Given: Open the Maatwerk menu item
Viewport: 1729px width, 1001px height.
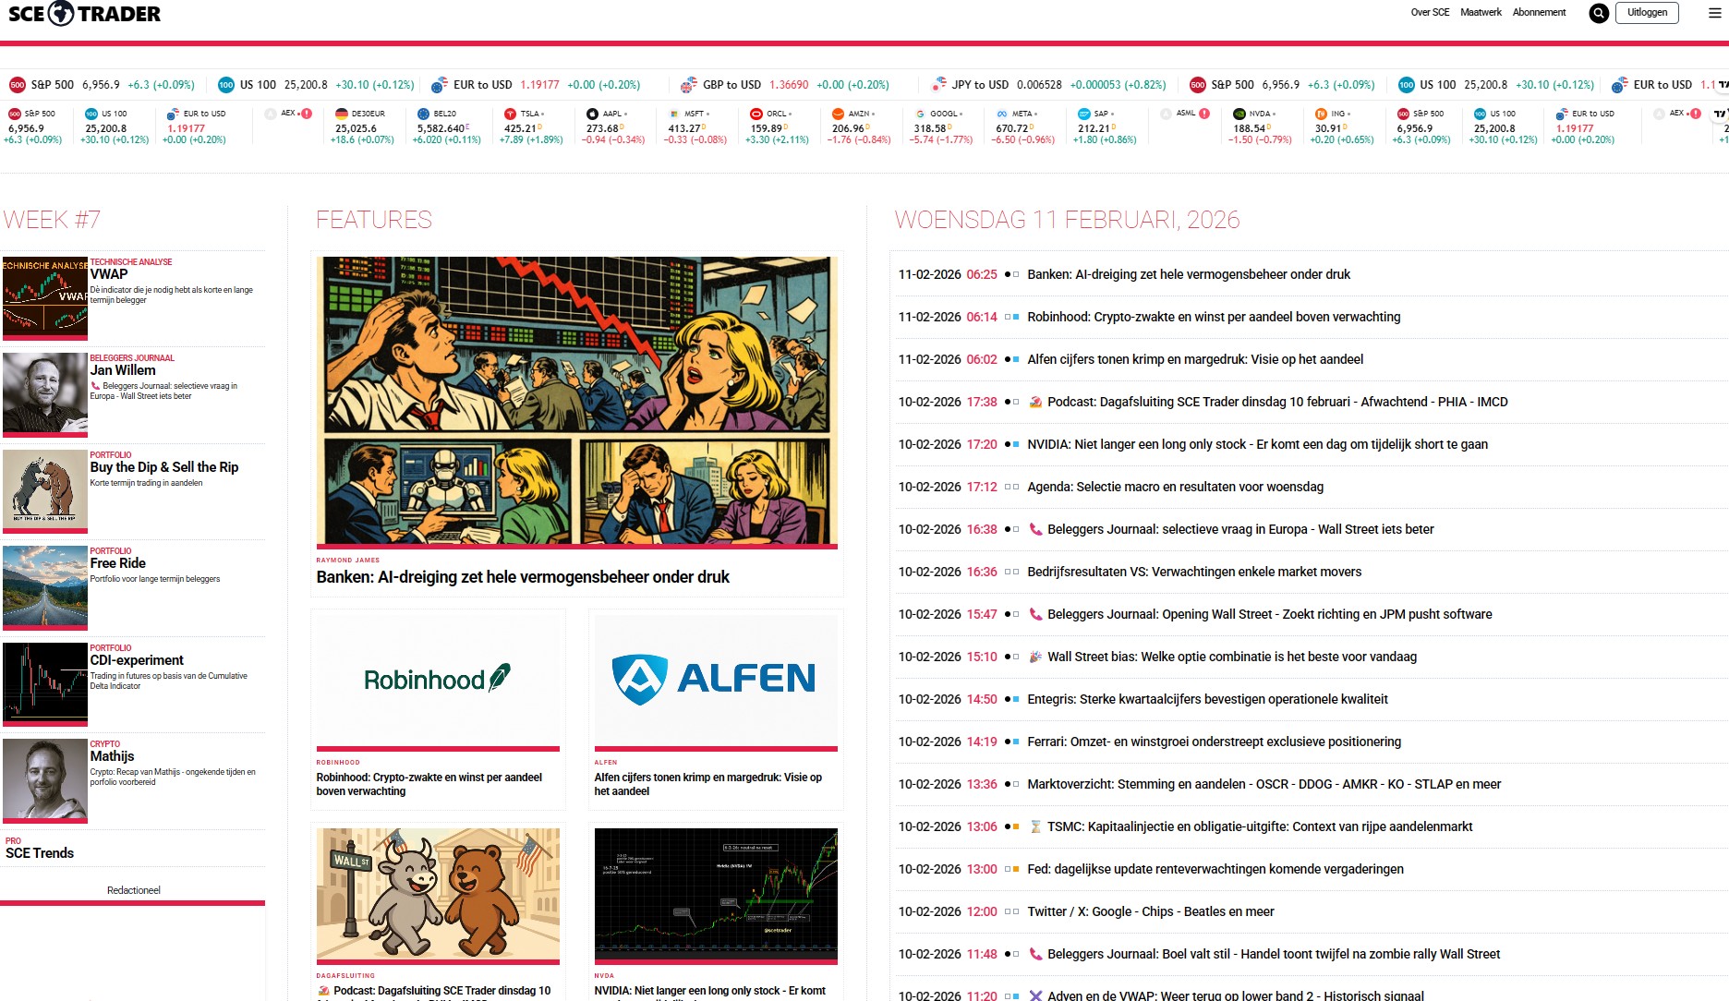Looking at the screenshot, I should point(1481,12).
